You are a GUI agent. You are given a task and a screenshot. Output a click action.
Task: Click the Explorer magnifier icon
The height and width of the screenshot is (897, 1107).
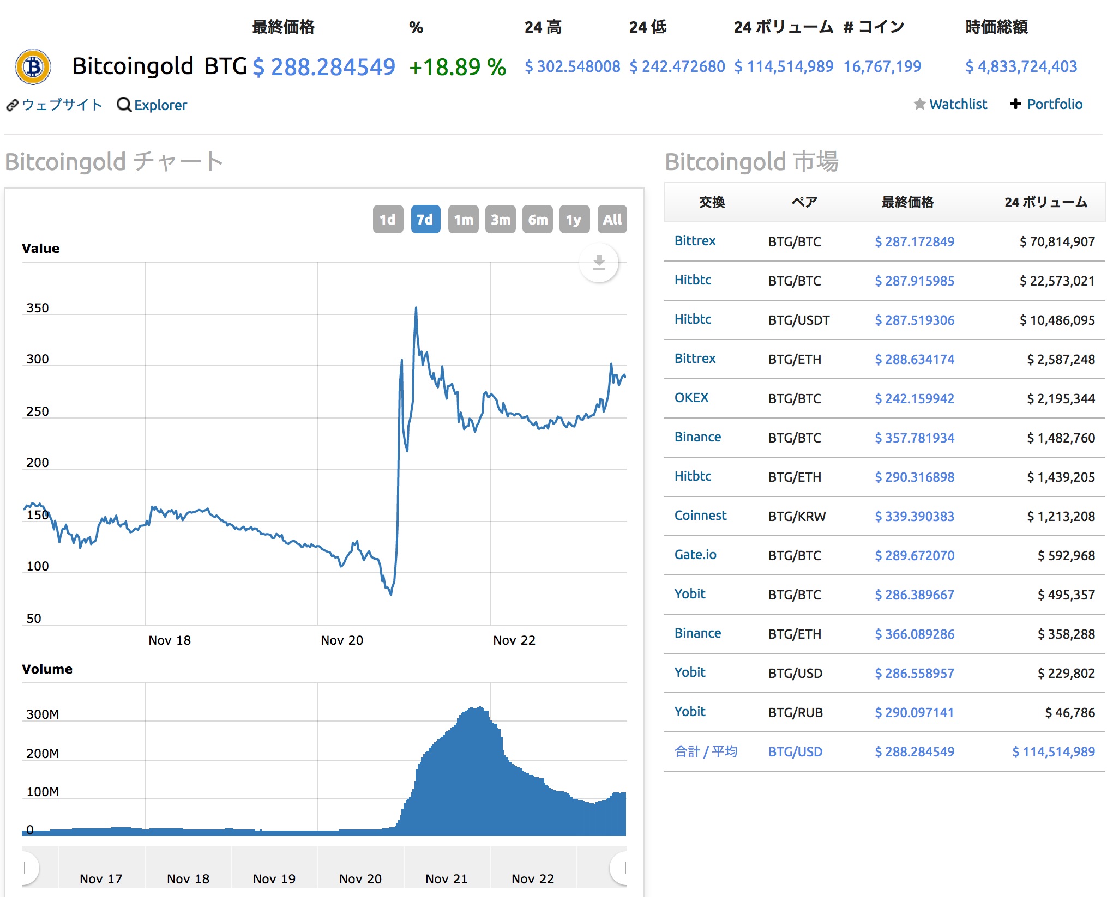tap(124, 105)
